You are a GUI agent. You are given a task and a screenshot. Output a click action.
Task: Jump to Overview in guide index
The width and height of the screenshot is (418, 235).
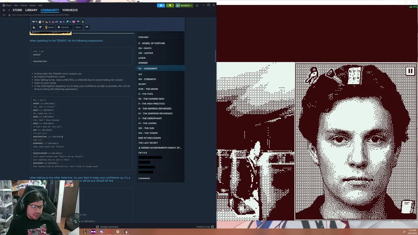143,37
